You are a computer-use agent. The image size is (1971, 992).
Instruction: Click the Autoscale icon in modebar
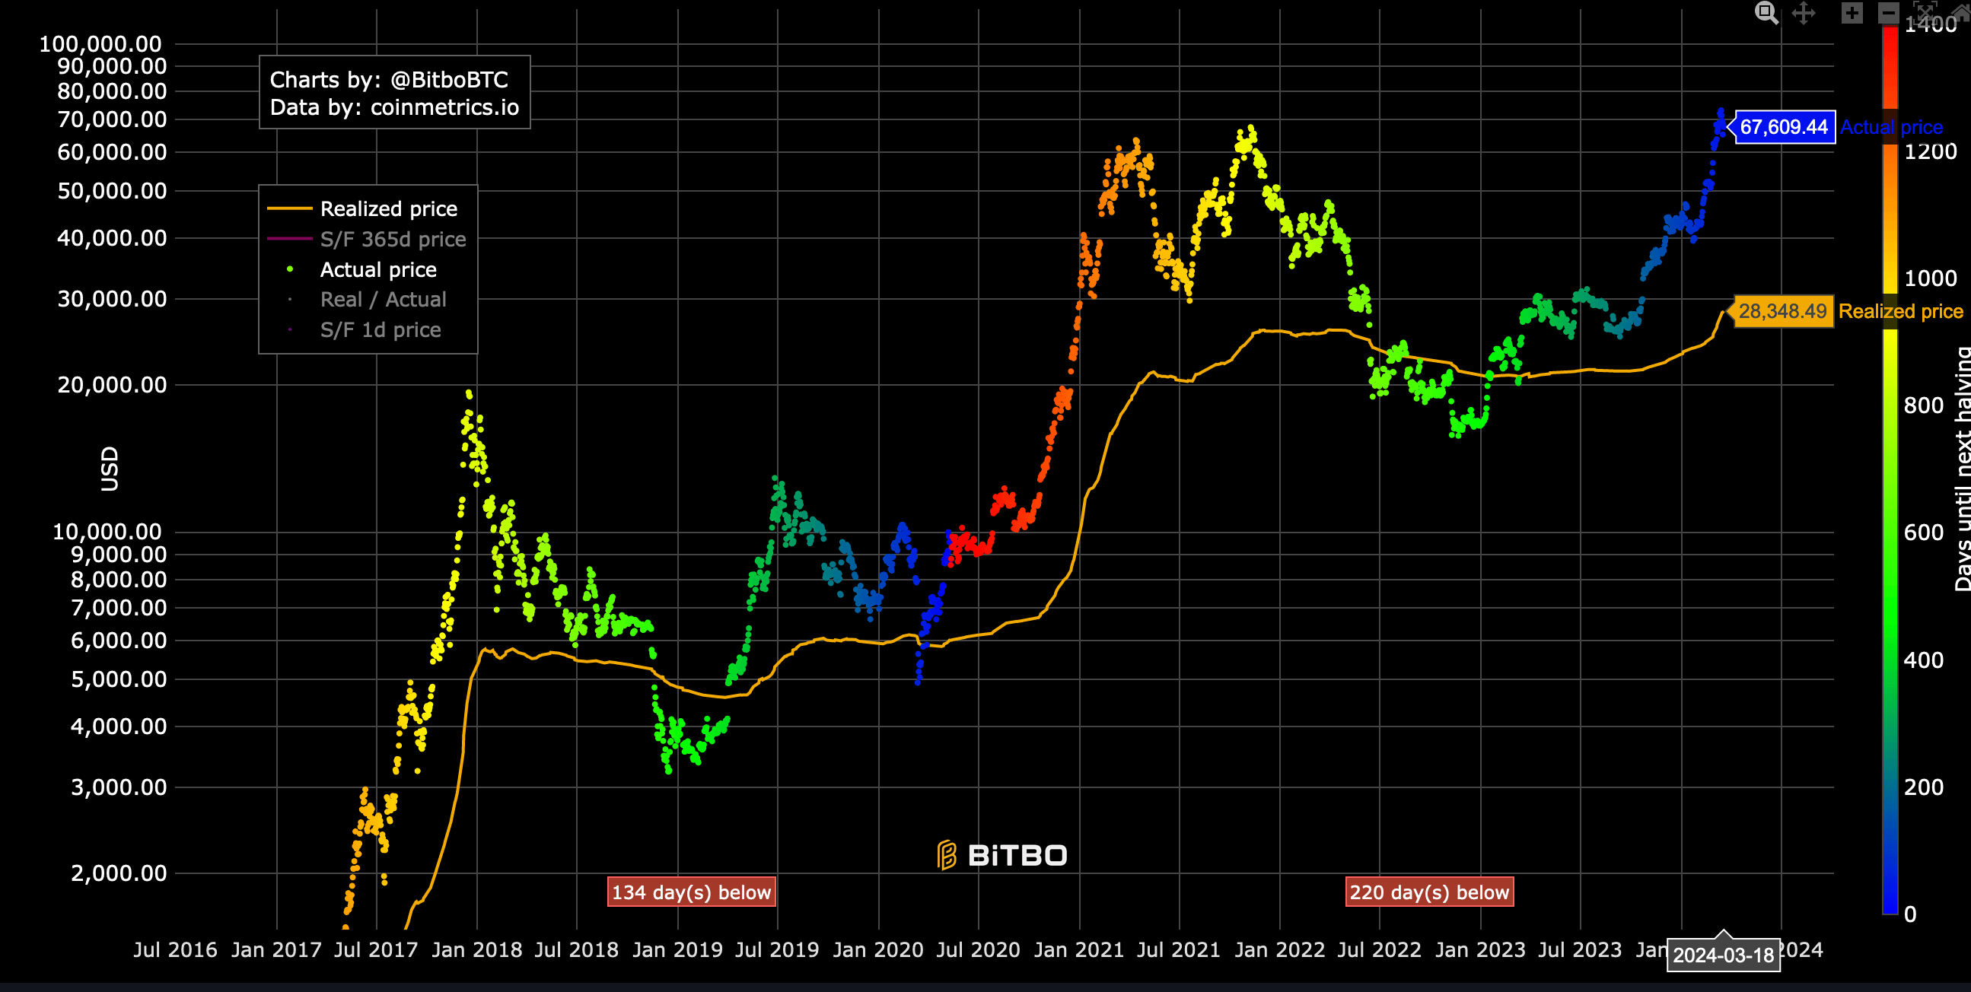pos(1925,11)
